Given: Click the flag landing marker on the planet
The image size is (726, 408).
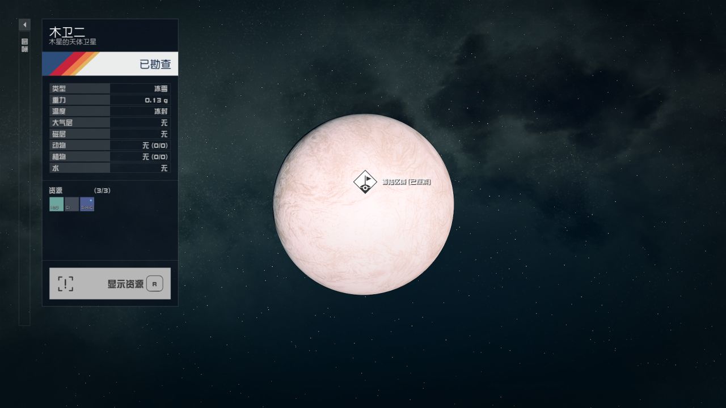Looking at the screenshot, I should coord(365,182).
